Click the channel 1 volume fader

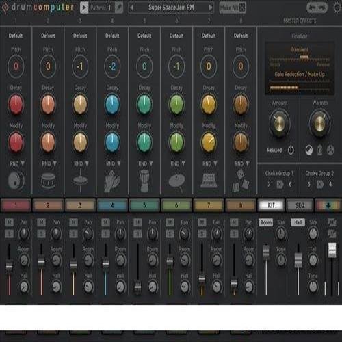click(x=9, y=266)
